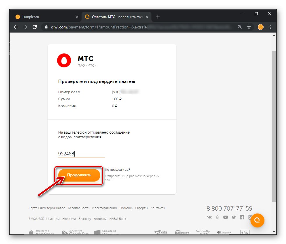Reload the current page

(35, 27)
